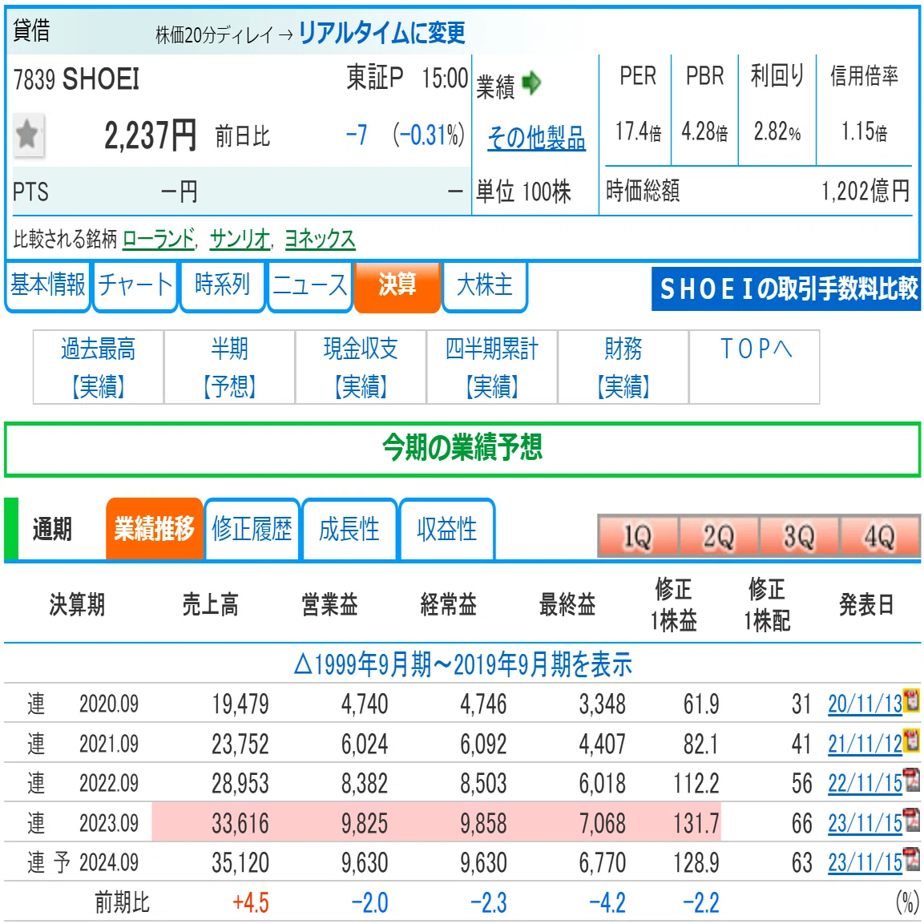Screen dimensions: 924x924
Task: Jump to 四半期累計【実績】 section
Action: (x=492, y=367)
